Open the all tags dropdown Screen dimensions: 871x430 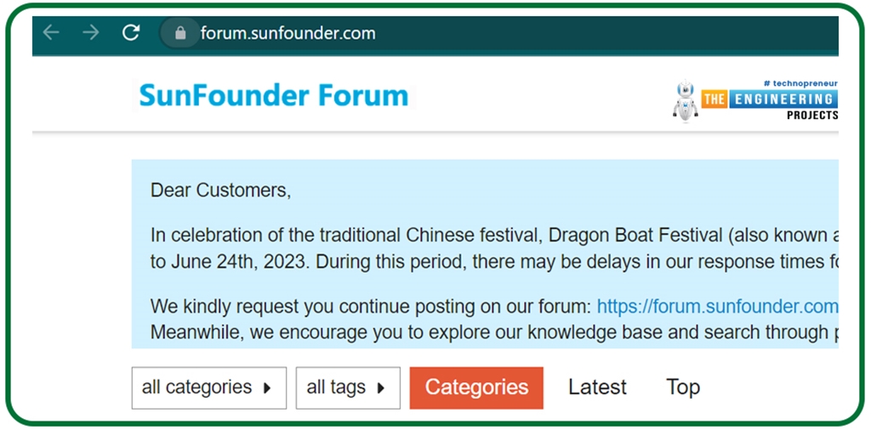tap(347, 388)
